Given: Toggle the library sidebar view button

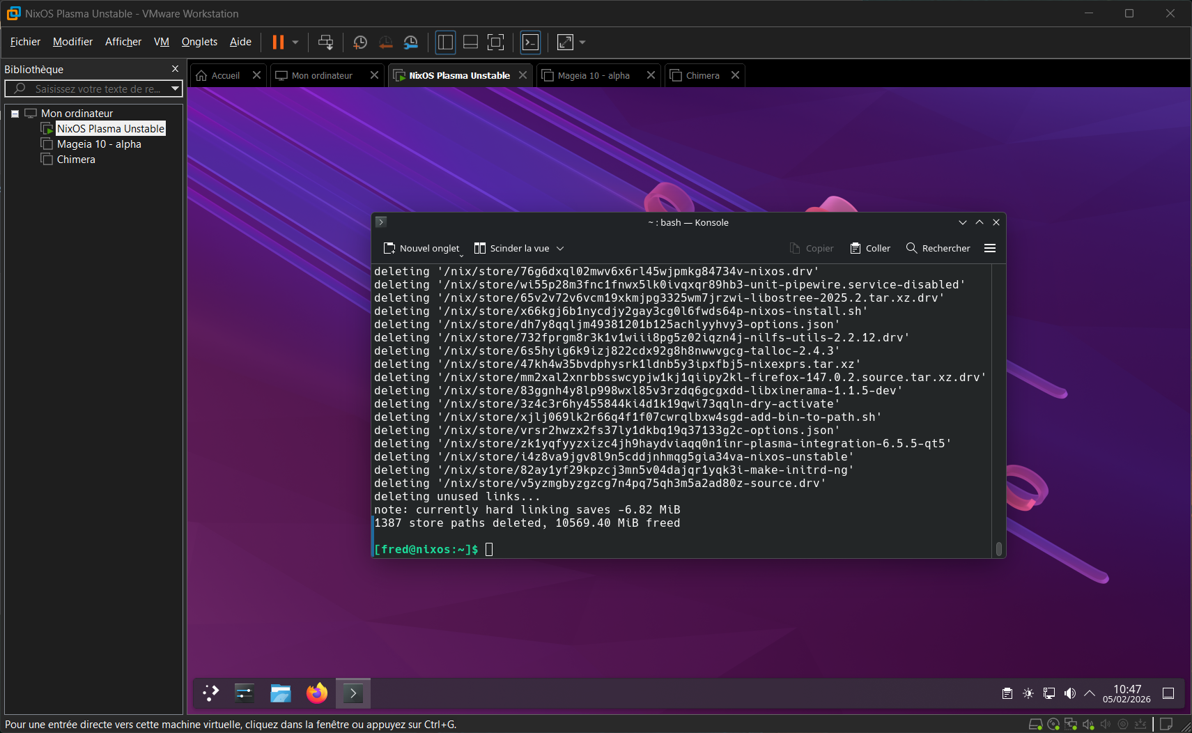Looking at the screenshot, I should pos(445,43).
